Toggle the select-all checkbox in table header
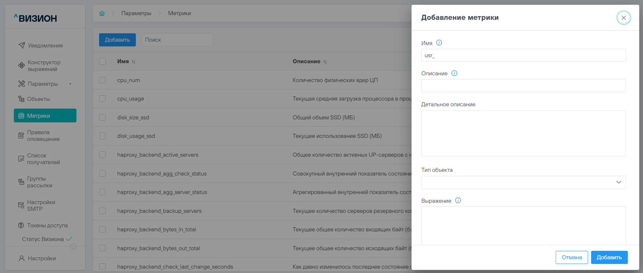 tap(102, 61)
